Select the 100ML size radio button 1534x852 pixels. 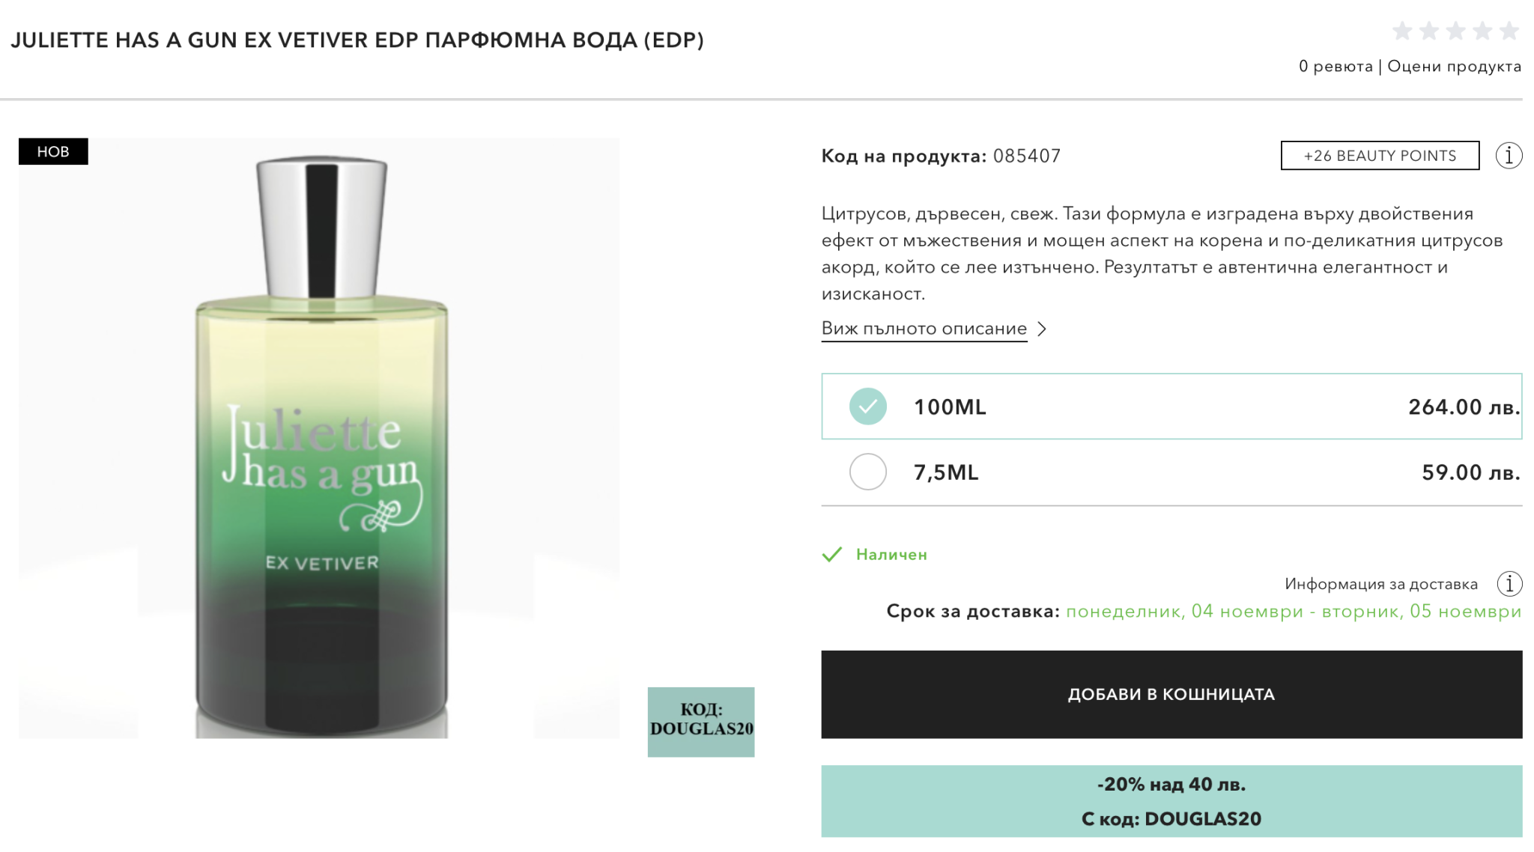click(x=867, y=407)
